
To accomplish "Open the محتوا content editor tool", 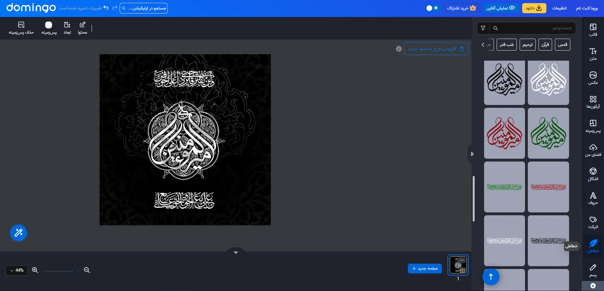I will (x=82, y=28).
